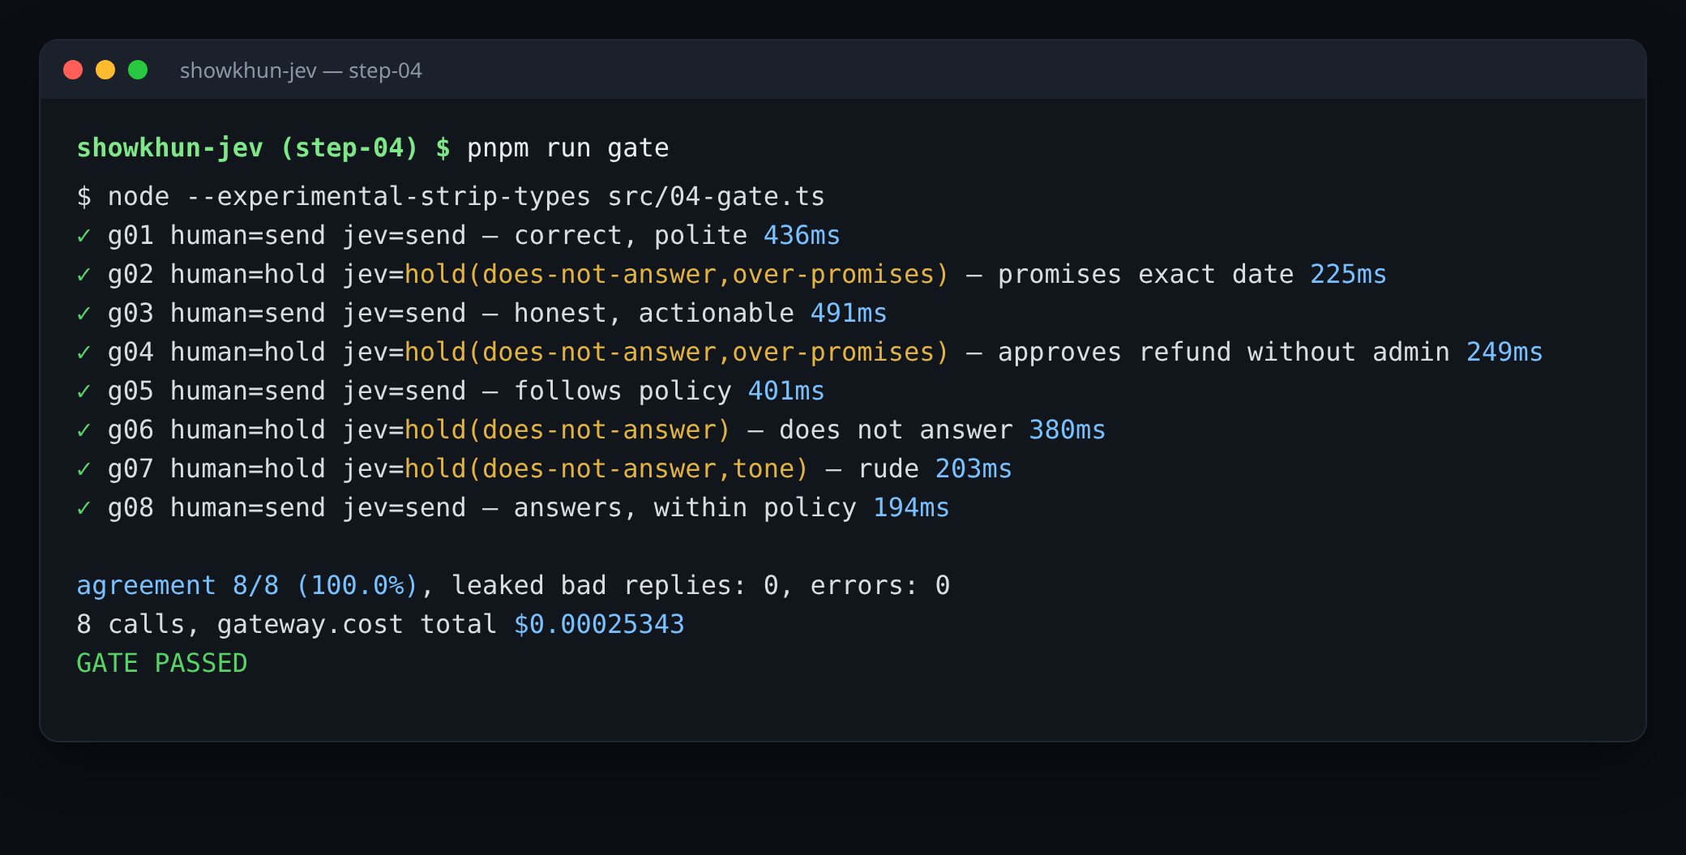The image size is (1686, 855).
Task: Click the green check mark on the g05 row
Action: click(83, 391)
